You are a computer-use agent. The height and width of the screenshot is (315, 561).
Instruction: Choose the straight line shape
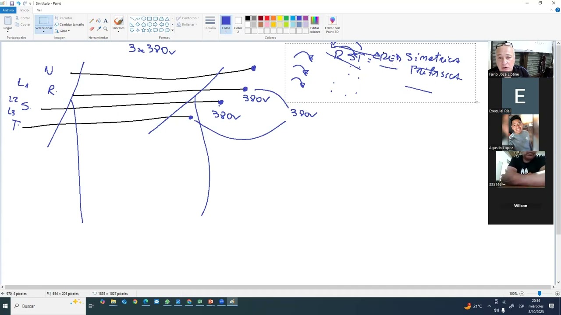131,19
